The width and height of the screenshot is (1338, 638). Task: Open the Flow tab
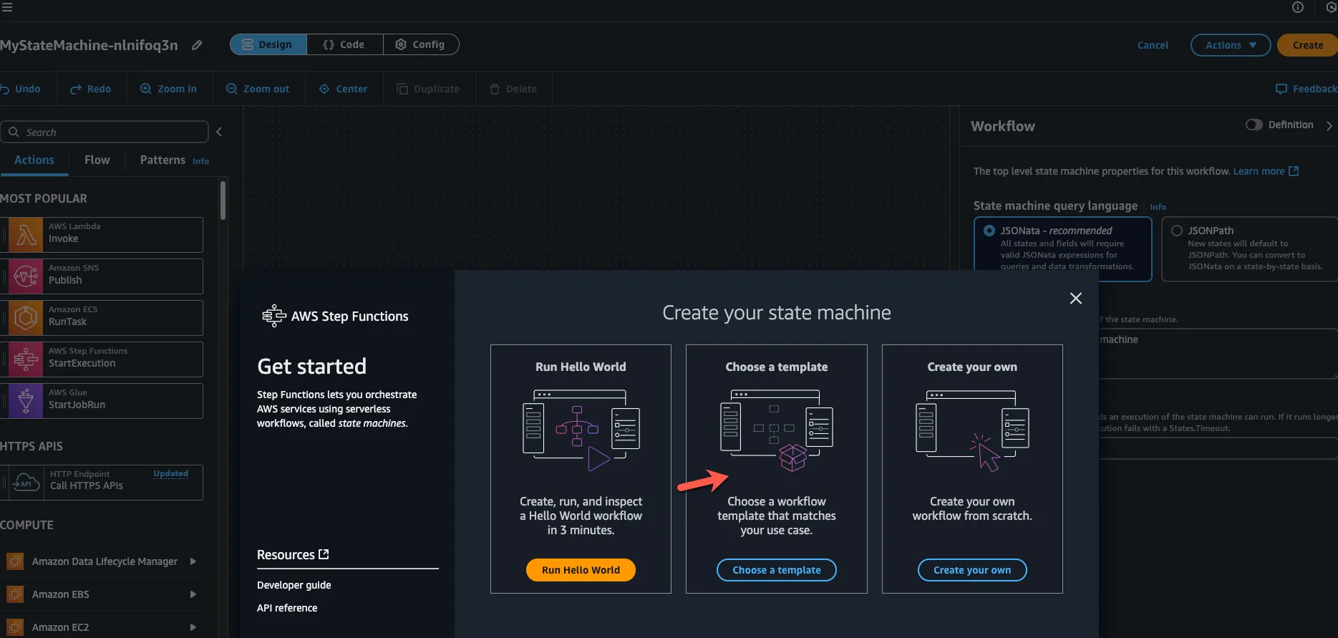click(97, 160)
